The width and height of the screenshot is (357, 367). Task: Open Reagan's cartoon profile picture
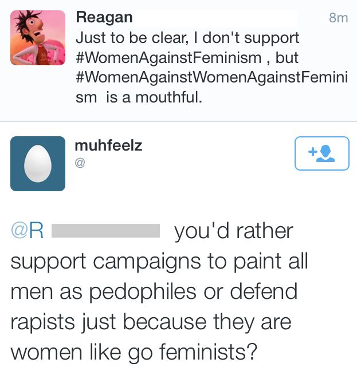(x=38, y=37)
